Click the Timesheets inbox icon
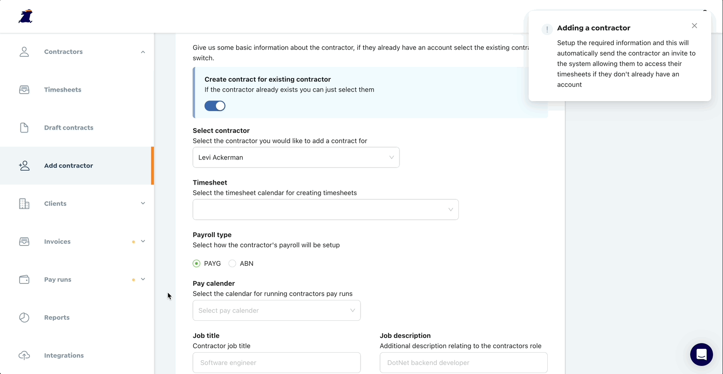The image size is (723, 374). click(24, 90)
